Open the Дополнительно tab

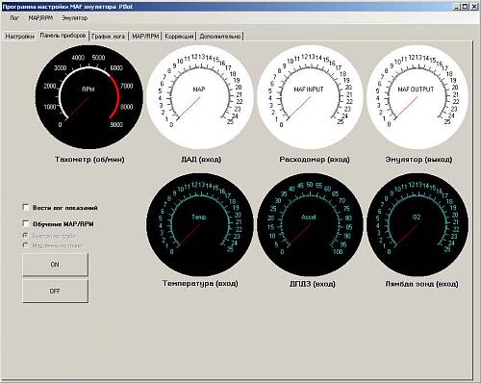point(220,37)
